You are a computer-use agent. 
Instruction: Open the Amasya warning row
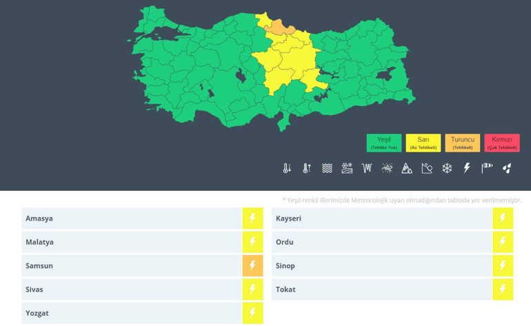coord(142,218)
